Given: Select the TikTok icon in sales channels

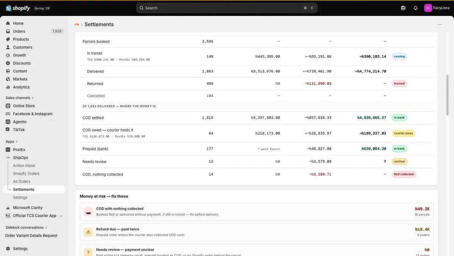Looking at the screenshot, I should coord(8,130).
